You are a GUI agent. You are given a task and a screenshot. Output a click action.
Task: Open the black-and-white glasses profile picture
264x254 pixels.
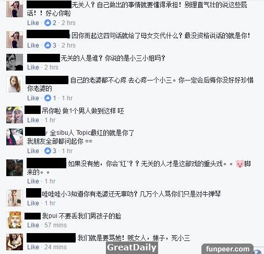[x=15, y=62]
